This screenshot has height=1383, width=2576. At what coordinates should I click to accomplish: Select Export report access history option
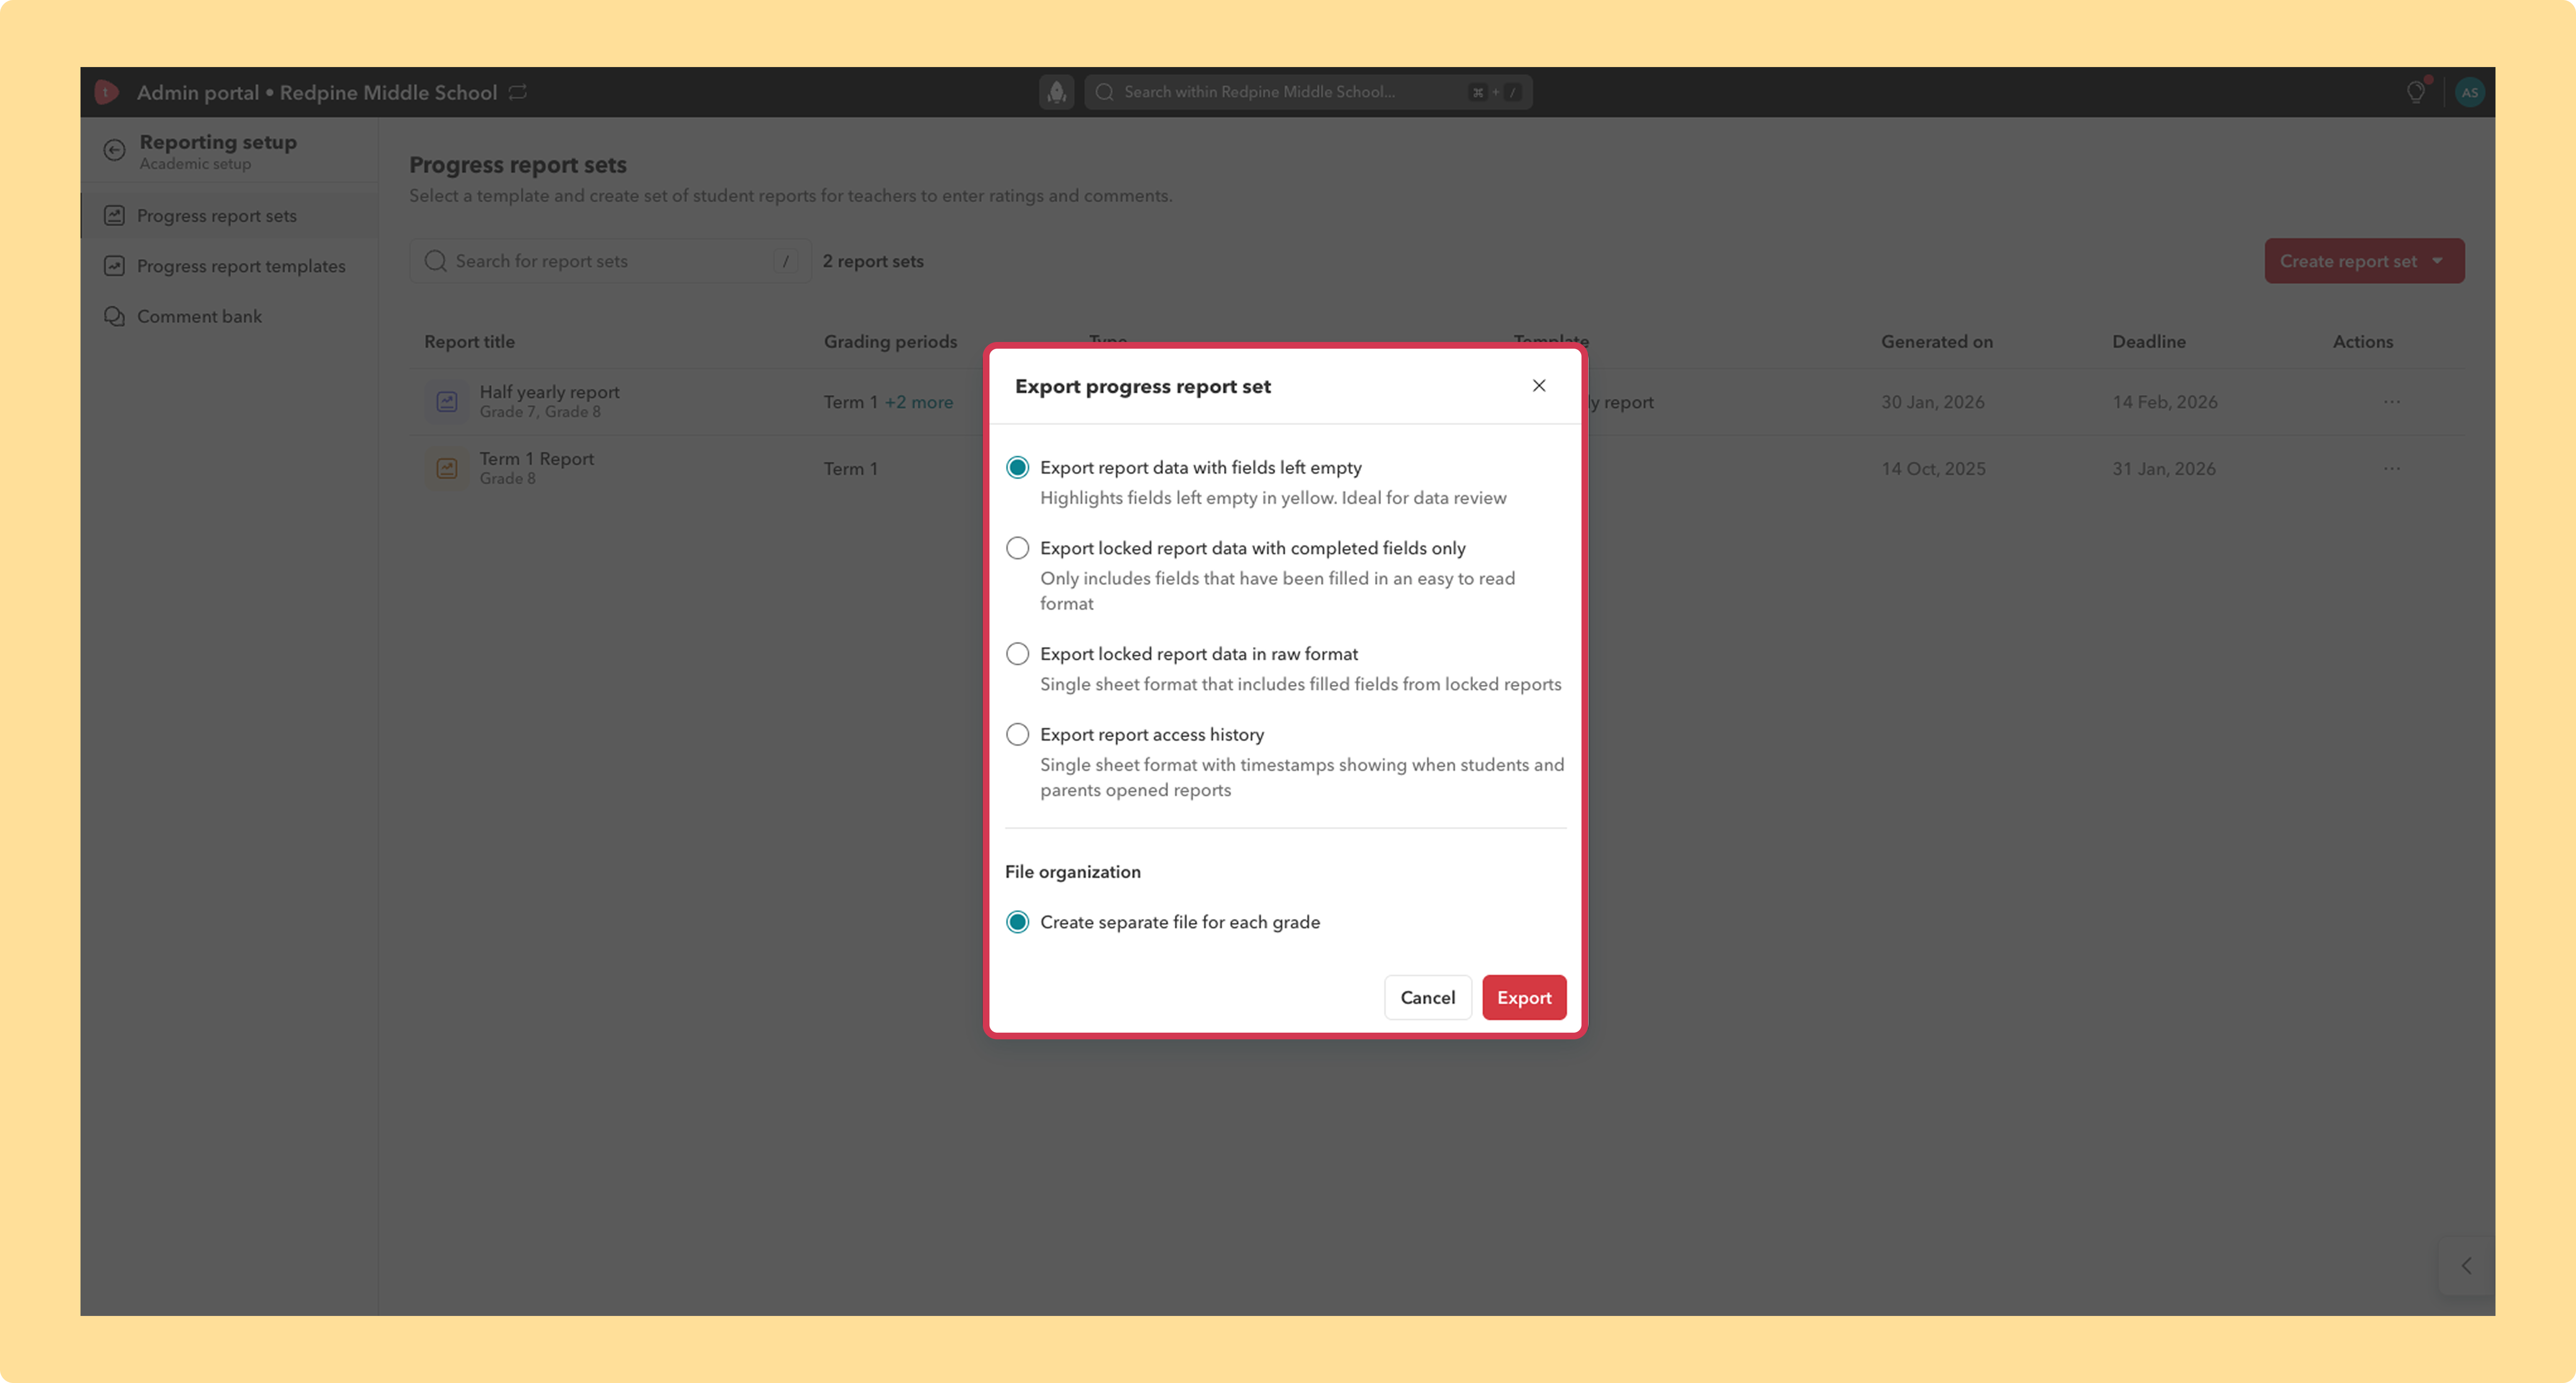[x=1017, y=735]
